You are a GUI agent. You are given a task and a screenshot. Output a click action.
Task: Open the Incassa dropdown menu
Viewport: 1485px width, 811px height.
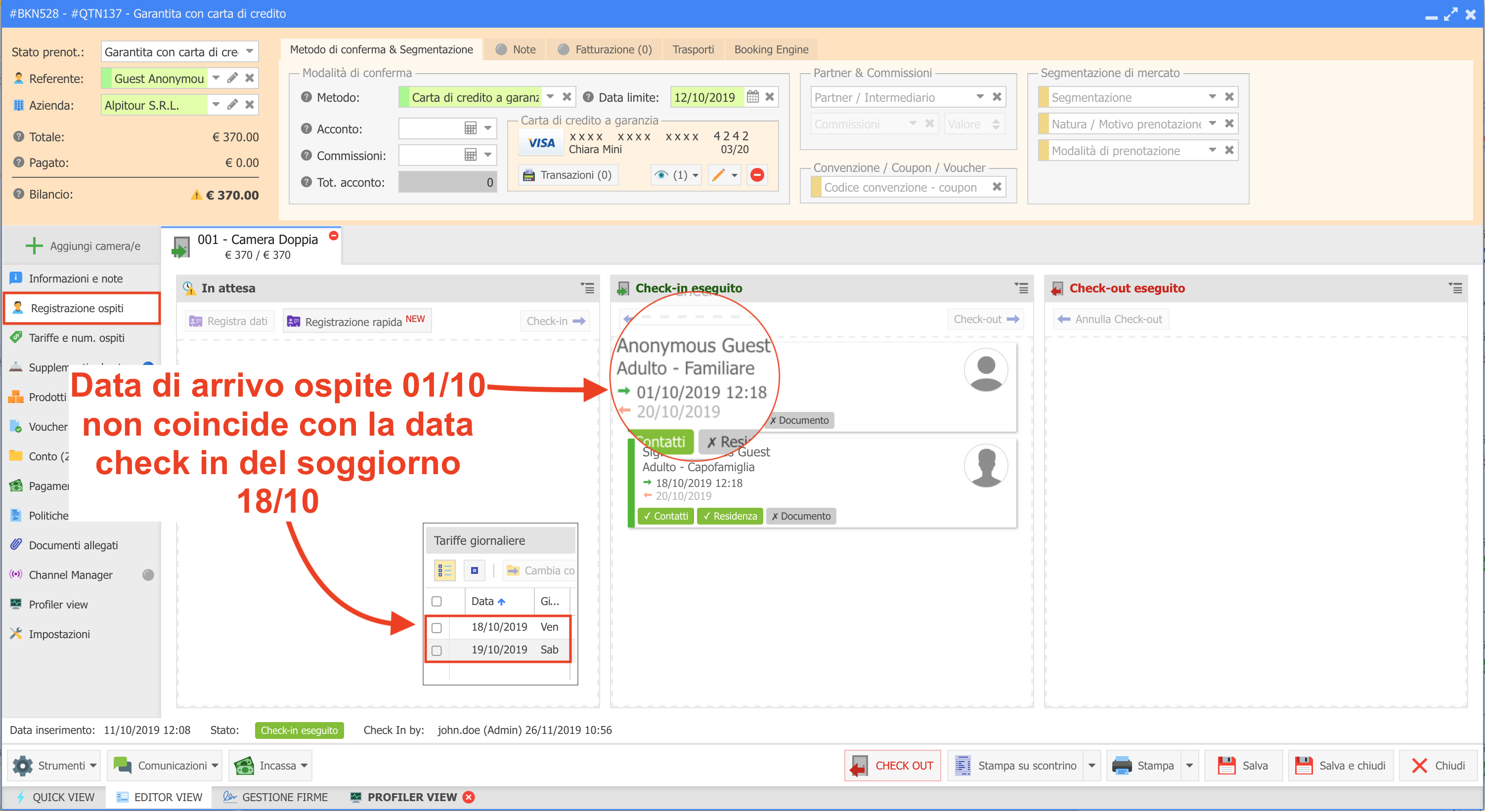(x=270, y=766)
